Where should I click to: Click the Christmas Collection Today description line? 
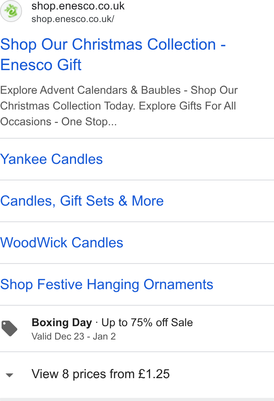118,106
